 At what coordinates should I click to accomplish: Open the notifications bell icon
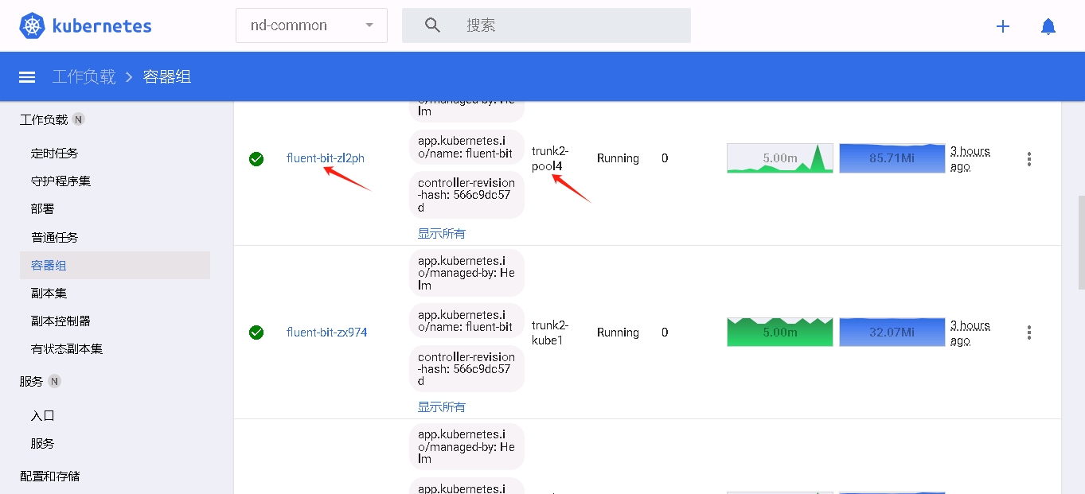[1048, 26]
